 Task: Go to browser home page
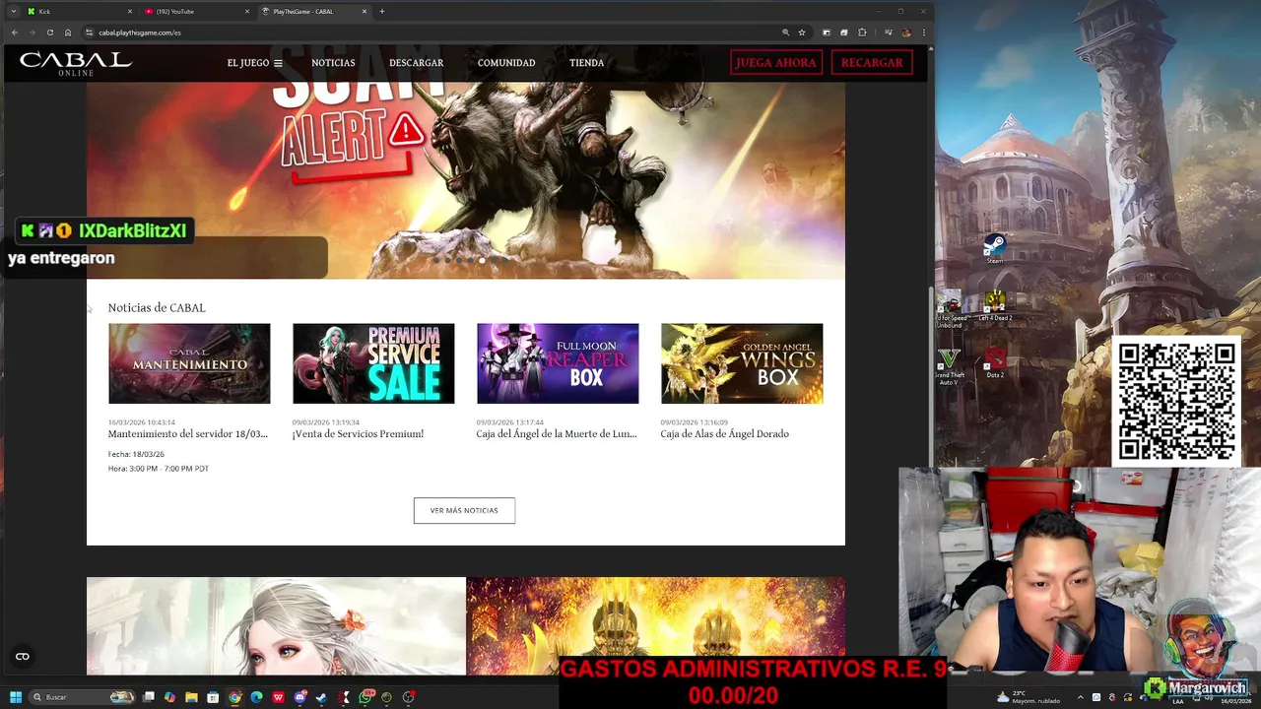point(68,32)
